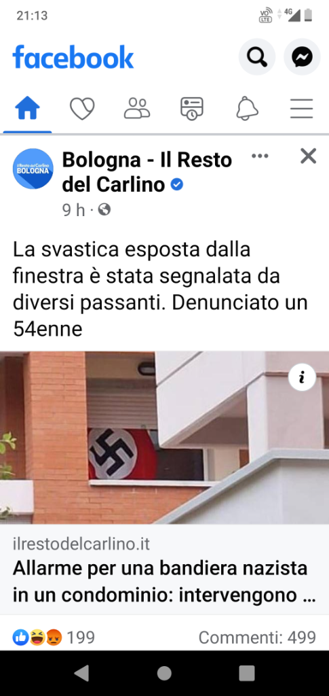The height and width of the screenshot is (696, 329).
Task: Open the hamburger menu icon
Action: pyautogui.click(x=302, y=109)
